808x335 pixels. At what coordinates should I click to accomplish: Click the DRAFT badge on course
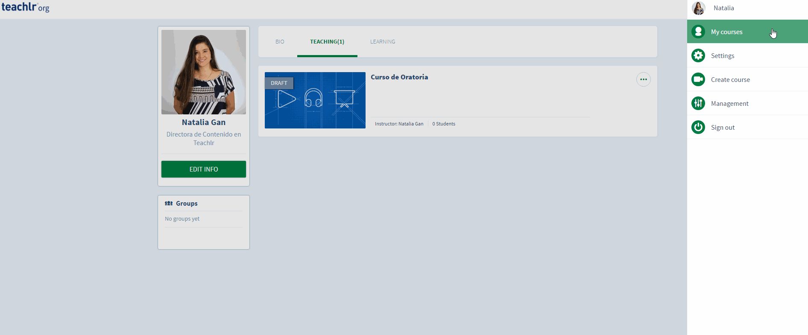point(279,83)
